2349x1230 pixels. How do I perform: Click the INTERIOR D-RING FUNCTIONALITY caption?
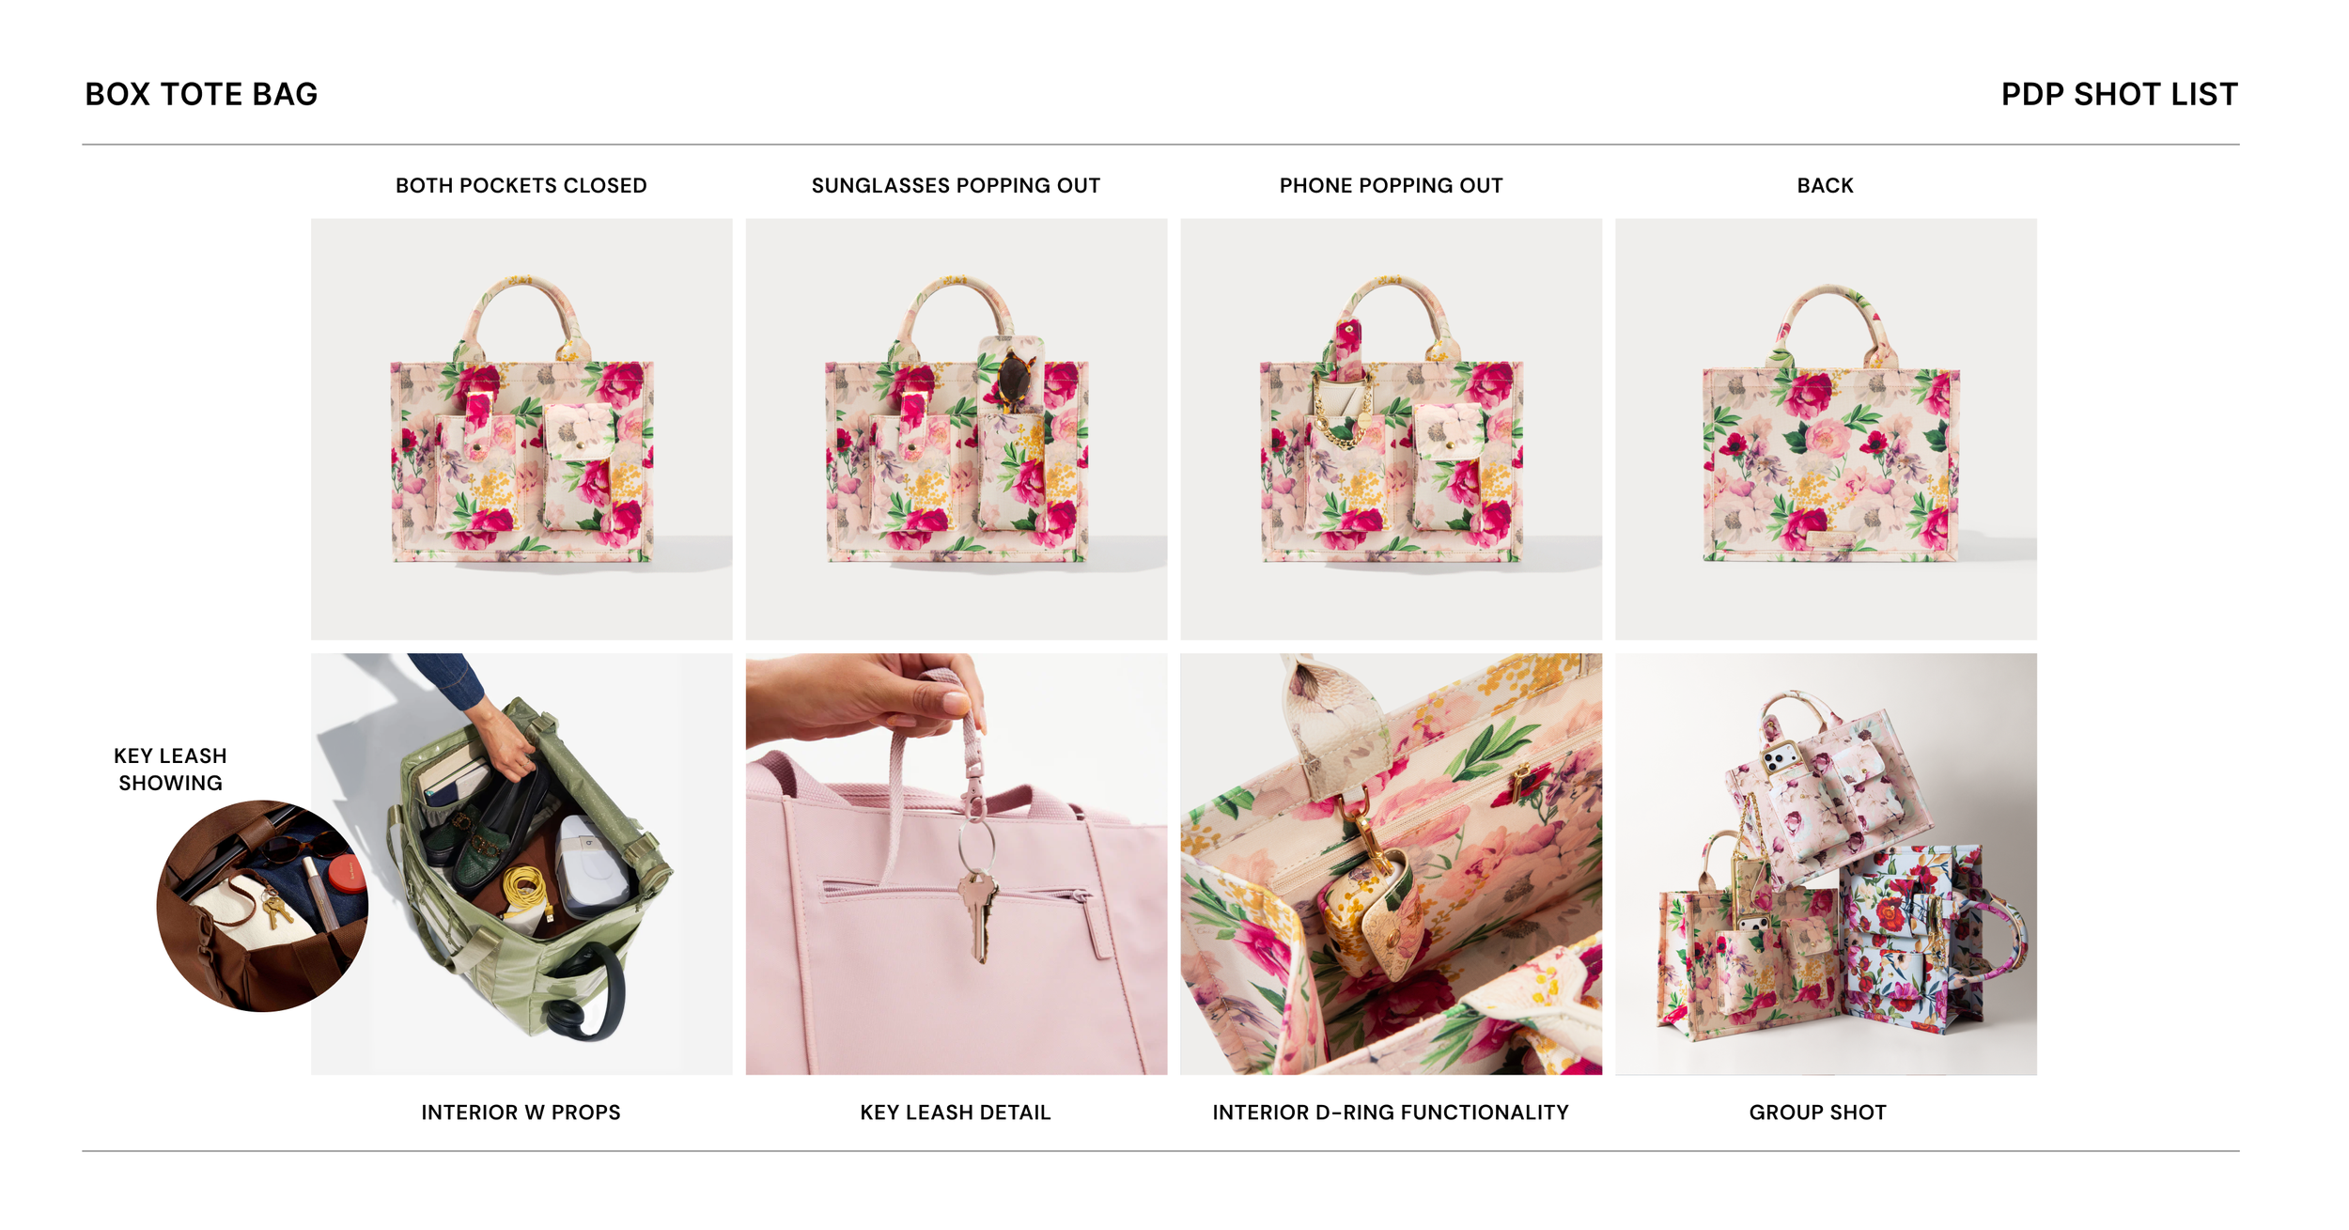point(1391,1113)
